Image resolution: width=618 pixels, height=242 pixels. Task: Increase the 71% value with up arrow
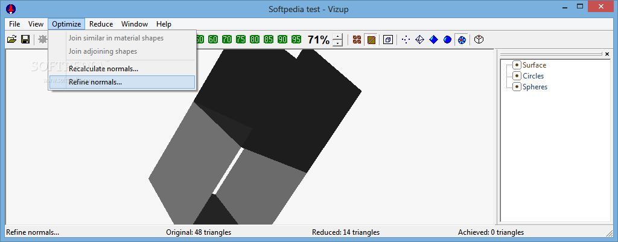(338, 37)
